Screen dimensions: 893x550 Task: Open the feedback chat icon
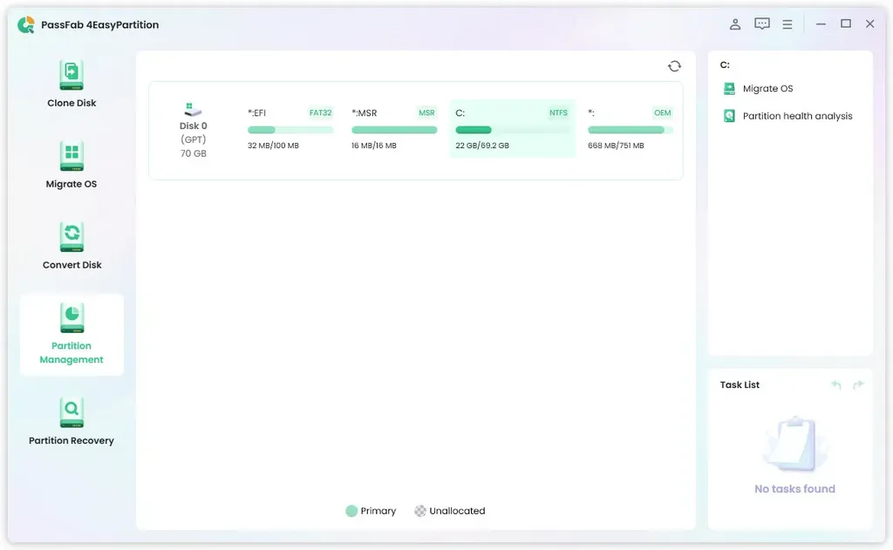pyautogui.click(x=762, y=24)
